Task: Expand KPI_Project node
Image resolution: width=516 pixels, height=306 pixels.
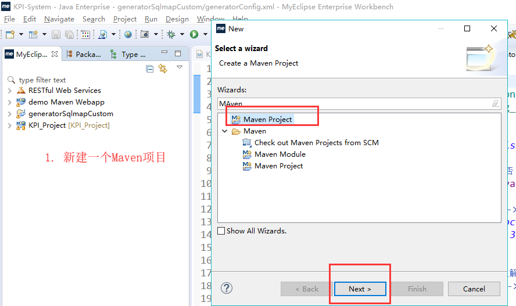Action: (9, 125)
